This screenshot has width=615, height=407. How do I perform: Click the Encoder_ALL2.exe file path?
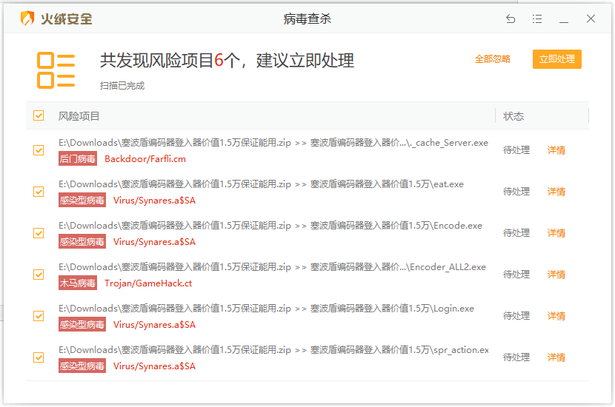pos(272,267)
